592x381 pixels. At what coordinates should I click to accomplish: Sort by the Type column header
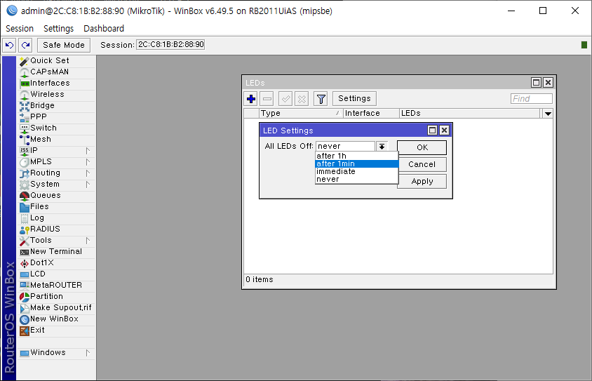[x=301, y=113]
